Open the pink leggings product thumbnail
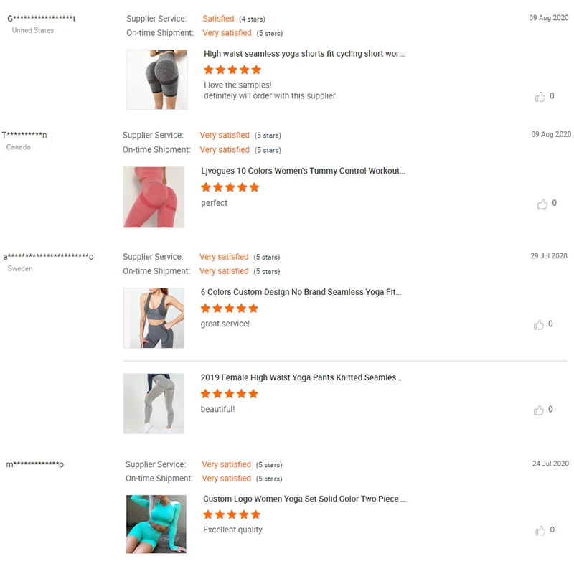The image size is (574, 574). pyautogui.click(x=154, y=197)
